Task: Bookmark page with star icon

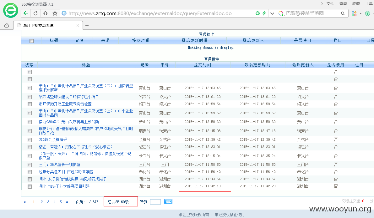Action: pos(55,13)
